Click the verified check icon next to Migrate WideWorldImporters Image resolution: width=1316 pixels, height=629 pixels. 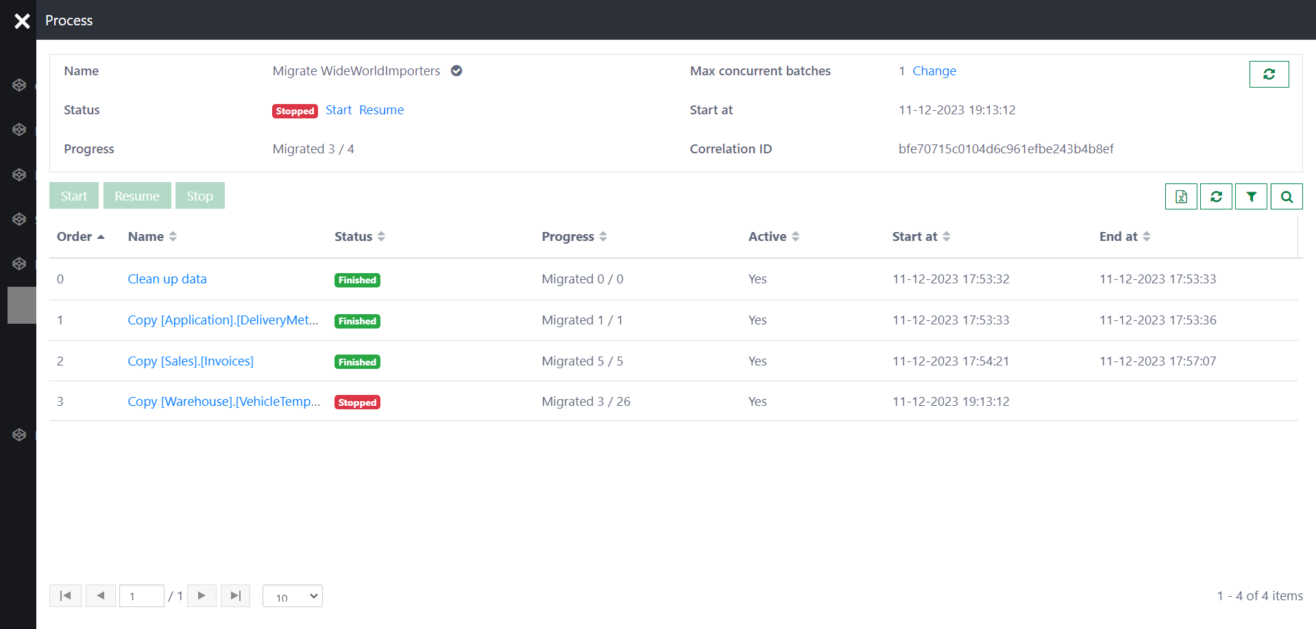tap(456, 70)
